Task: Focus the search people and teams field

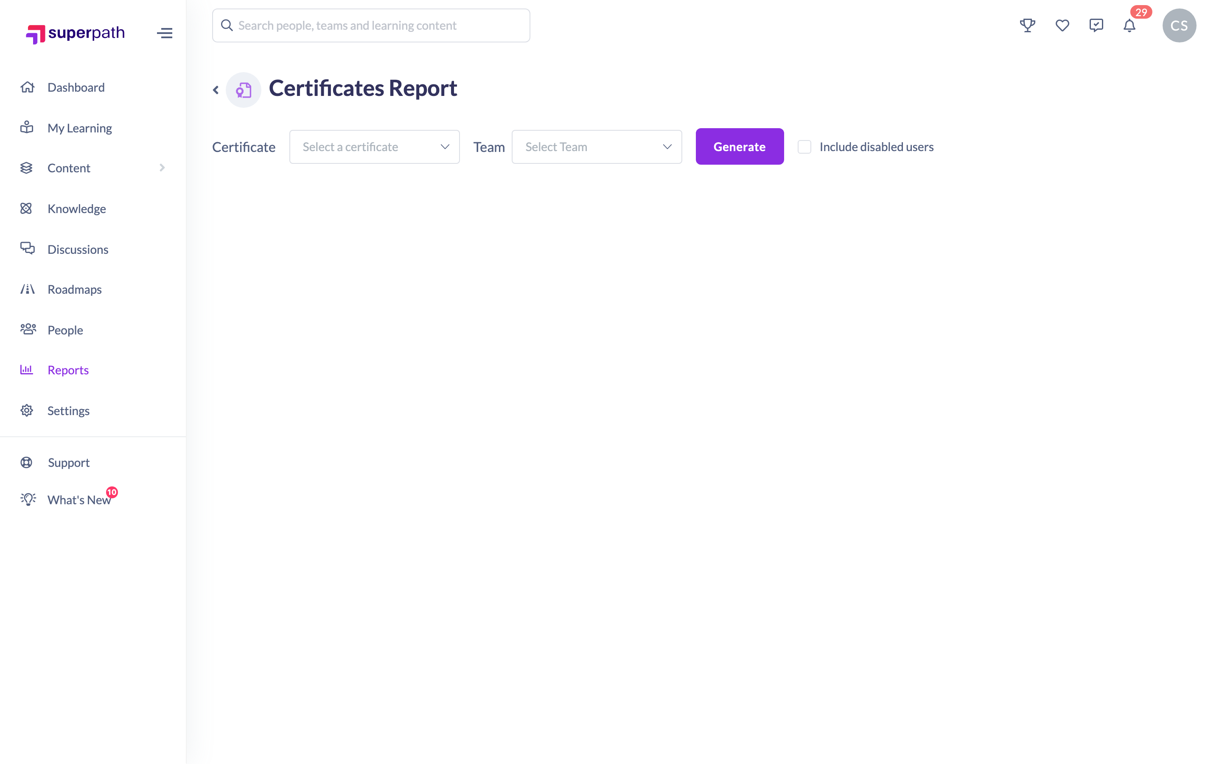Action: click(371, 25)
